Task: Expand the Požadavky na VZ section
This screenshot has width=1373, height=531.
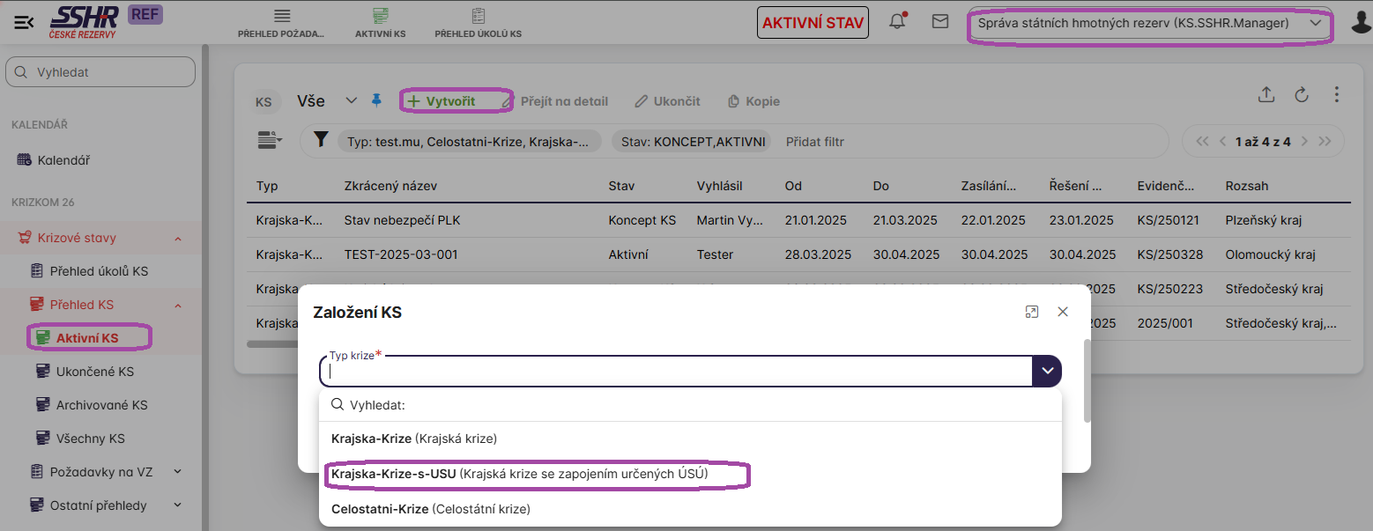Action: 177,472
